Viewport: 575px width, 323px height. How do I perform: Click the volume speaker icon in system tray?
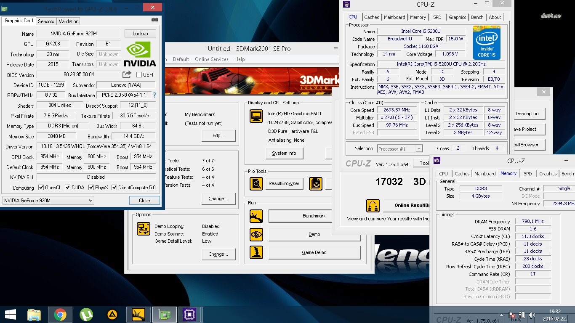(x=532, y=315)
